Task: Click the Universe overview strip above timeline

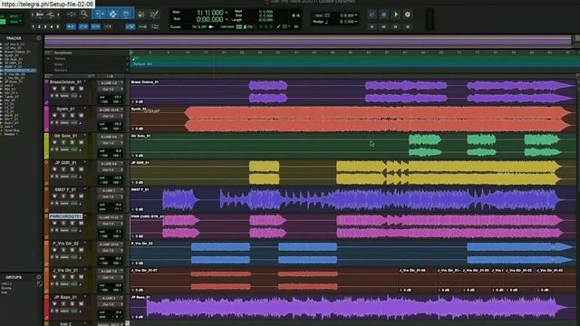Action: 308,41
